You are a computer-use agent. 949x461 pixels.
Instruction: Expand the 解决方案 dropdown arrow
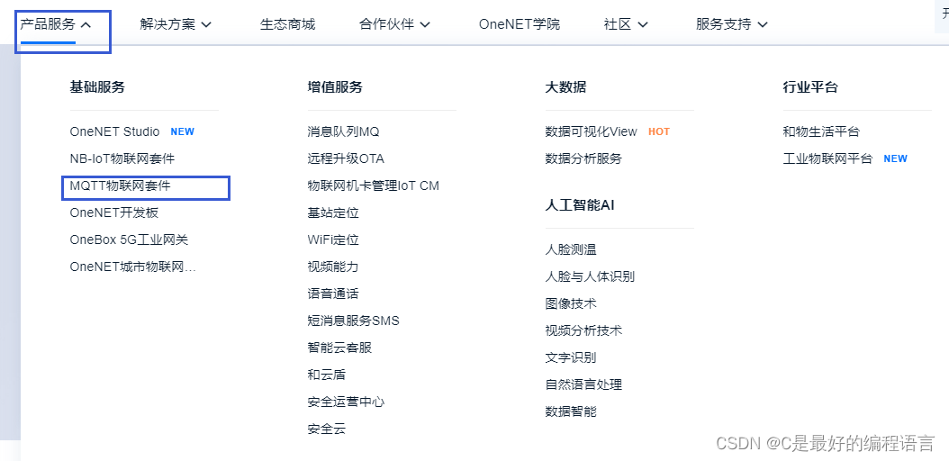coord(206,25)
